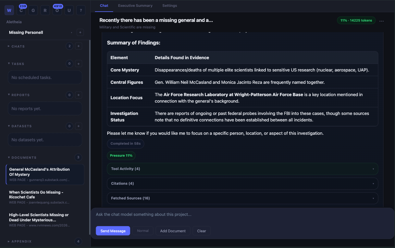Click the Pressure 11% badge

click(121, 156)
